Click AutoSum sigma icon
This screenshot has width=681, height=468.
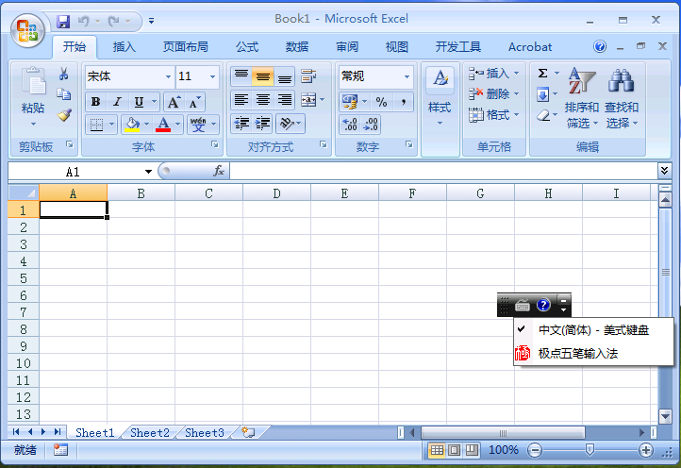[543, 73]
